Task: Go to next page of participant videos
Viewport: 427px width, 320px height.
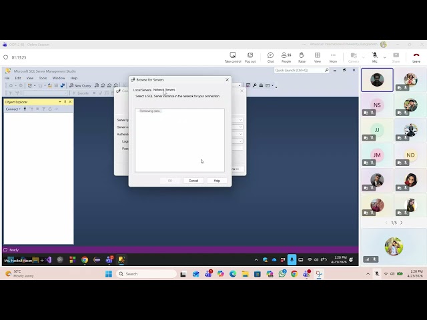Action: click(402, 223)
